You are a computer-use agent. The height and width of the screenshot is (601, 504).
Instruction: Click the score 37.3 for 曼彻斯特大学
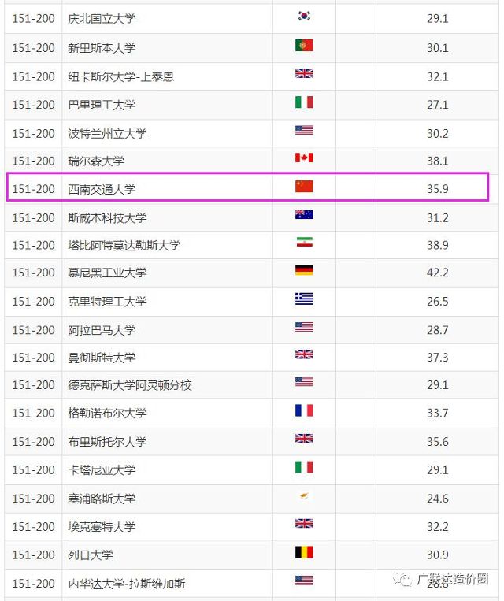(x=437, y=358)
